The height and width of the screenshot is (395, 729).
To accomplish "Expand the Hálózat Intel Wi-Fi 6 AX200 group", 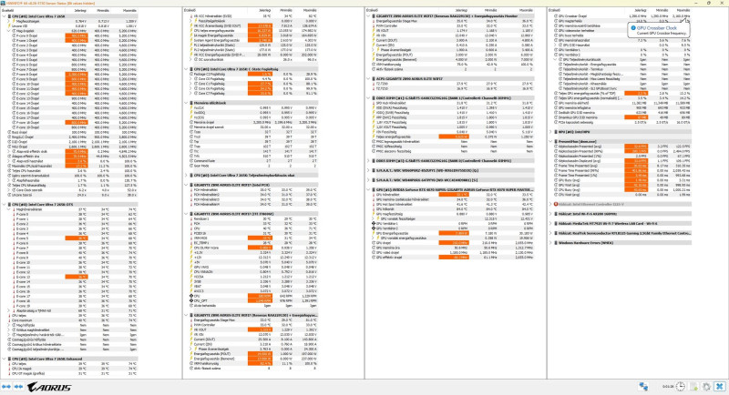I will [x=551, y=214].
